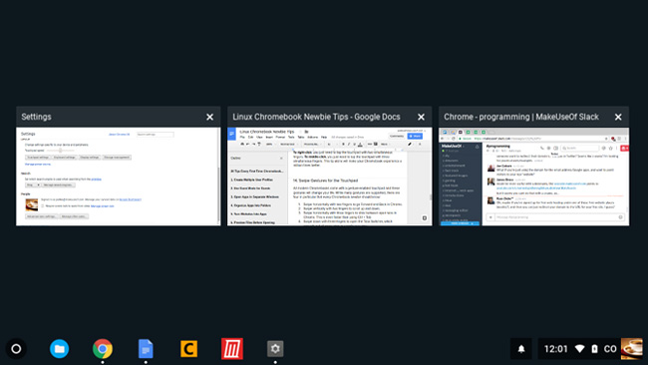The height and width of the screenshot is (365, 648).
Task: Click the Wi-Fi status icon in tray
Action: pos(580,349)
